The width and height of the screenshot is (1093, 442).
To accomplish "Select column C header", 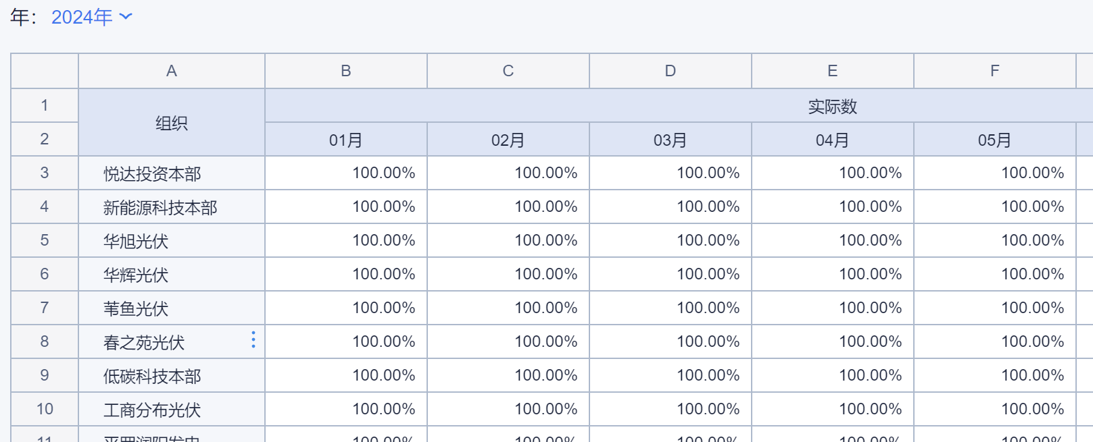I will point(508,71).
